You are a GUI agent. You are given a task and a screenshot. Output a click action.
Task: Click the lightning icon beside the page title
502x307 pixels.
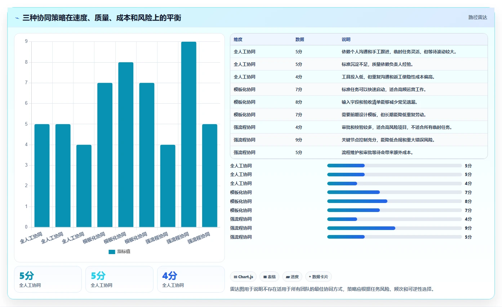click(17, 18)
